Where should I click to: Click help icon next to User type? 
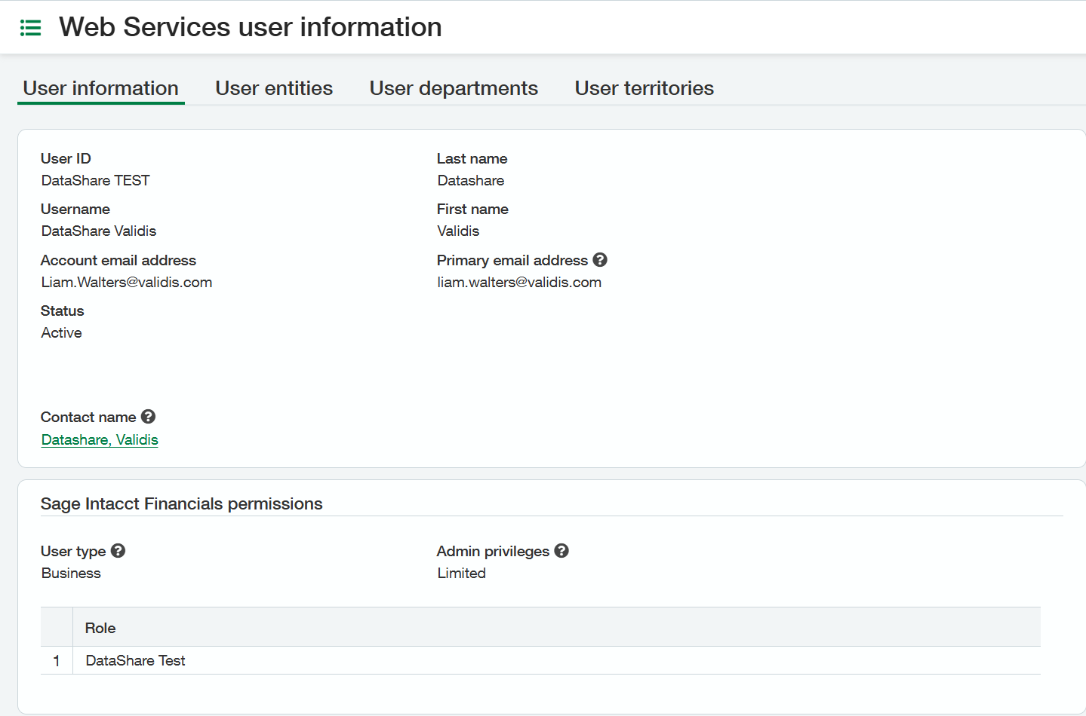[x=118, y=551]
